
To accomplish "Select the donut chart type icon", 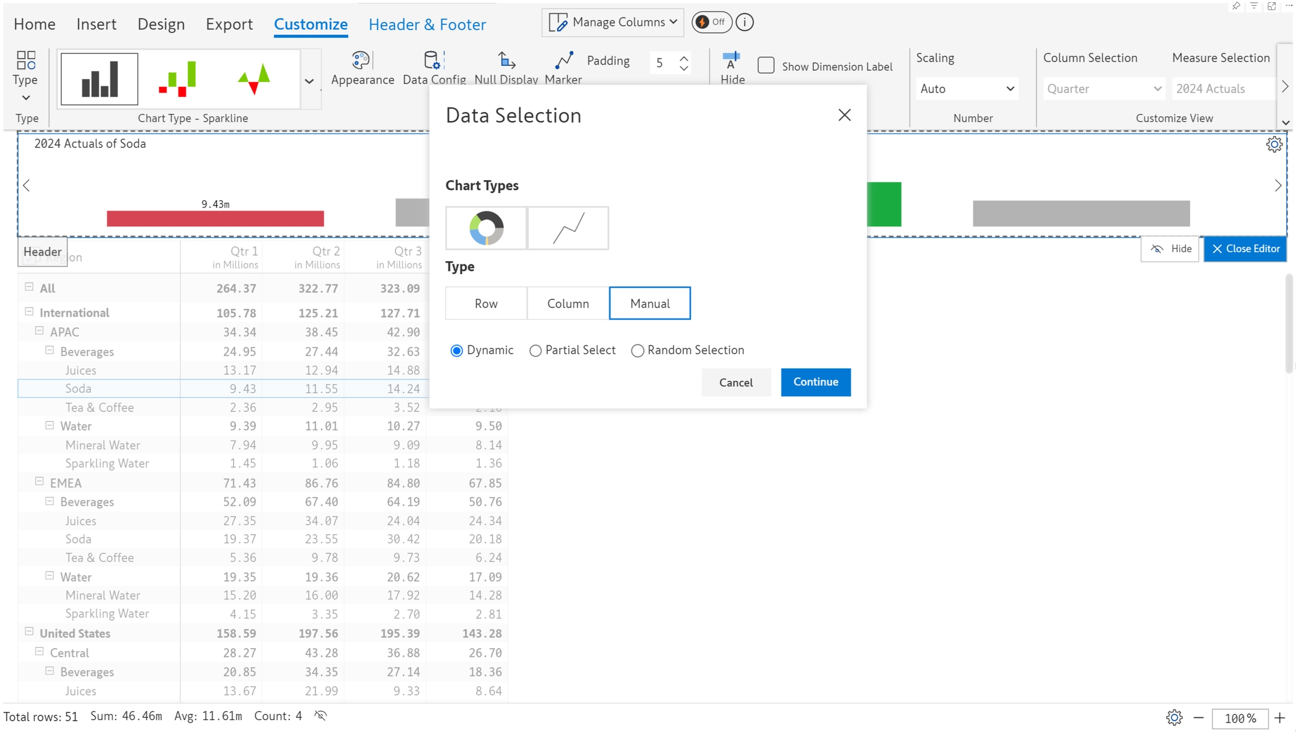I will 486,228.
